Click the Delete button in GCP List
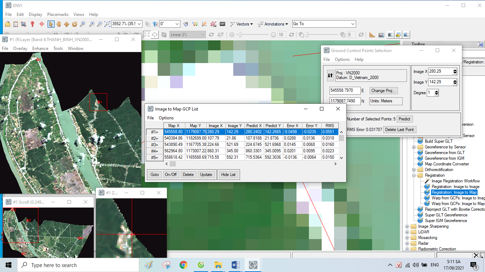The width and height of the screenshot is (485, 272). [x=188, y=175]
